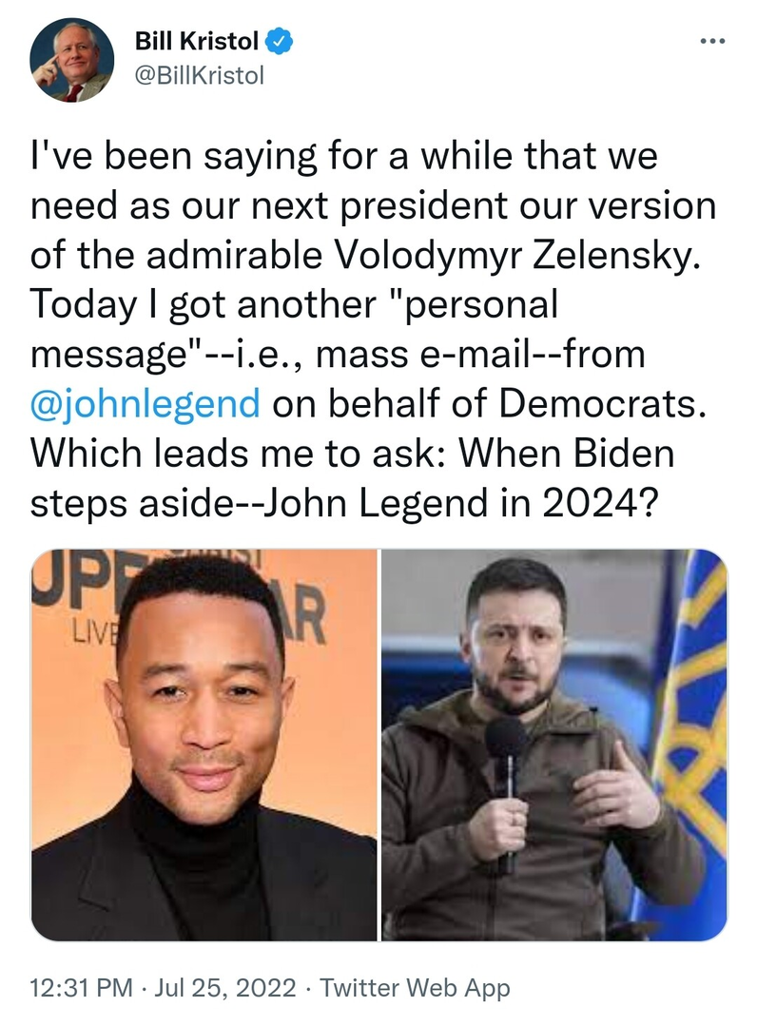Open the @BillKristol handle link
Image resolution: width=757 pixels, height=1026 pixels.
click(x=199, y=75)
